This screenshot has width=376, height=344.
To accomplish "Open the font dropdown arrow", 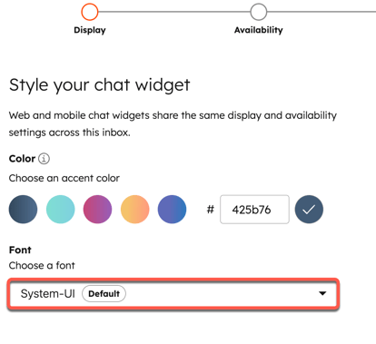I will [322, 293].
